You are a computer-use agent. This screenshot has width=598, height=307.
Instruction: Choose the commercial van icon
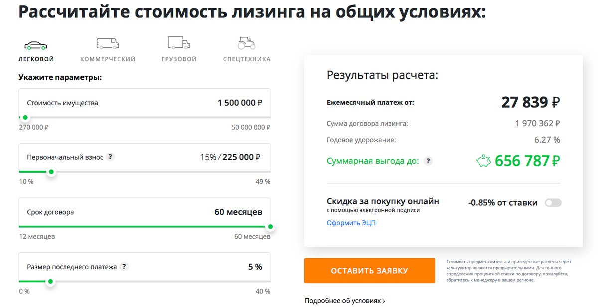click(x=108, y=43)
